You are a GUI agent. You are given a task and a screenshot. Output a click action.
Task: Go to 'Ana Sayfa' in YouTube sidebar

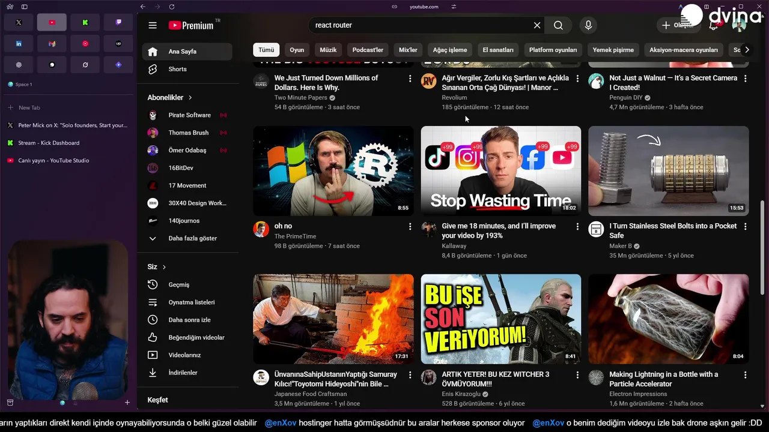(187, 52)
